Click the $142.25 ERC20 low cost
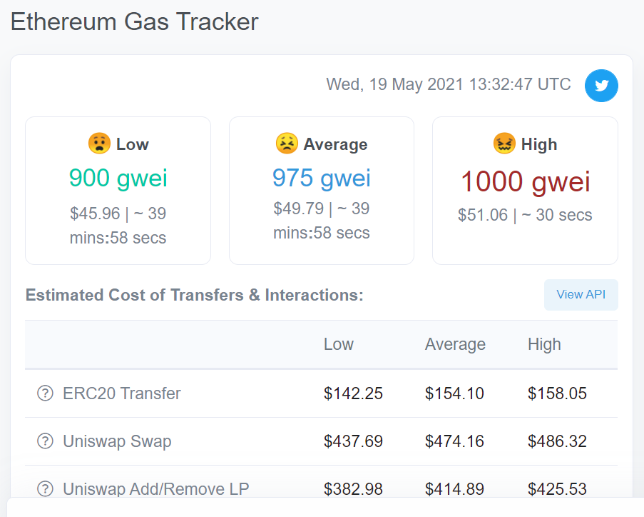644x517 pixels. point(353,393)
